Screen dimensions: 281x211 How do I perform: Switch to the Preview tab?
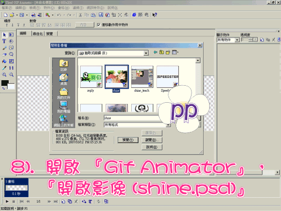pyautogui.click(x=49, y=34)
